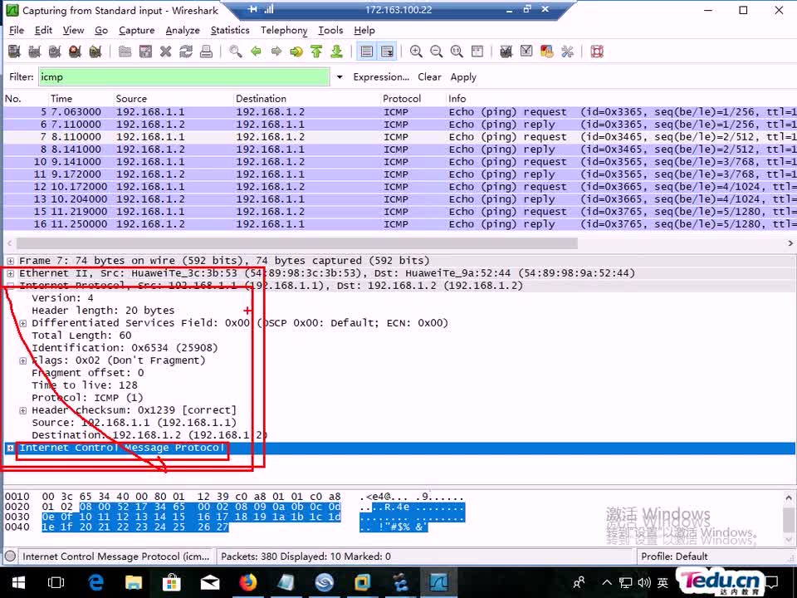Image resolution: width=797 pixels, height=598 pixels.
Task: Click into the icmp filter field
Action: pos(184,76)
